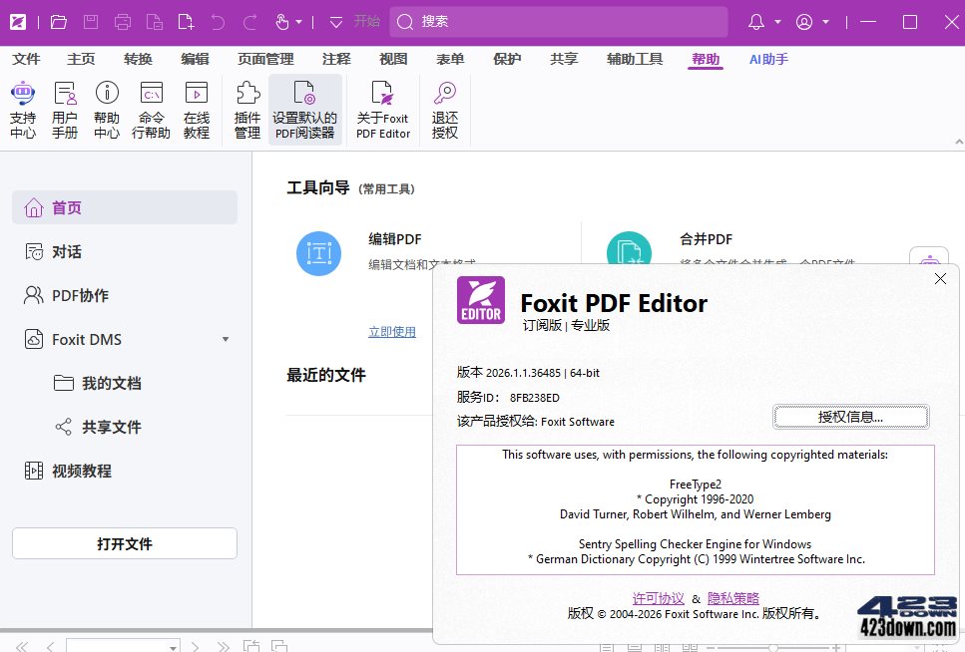The width and height of the screenshot is (965, 652).
Task: Click the Undo arrow in title bar
Action: (218, 22)
